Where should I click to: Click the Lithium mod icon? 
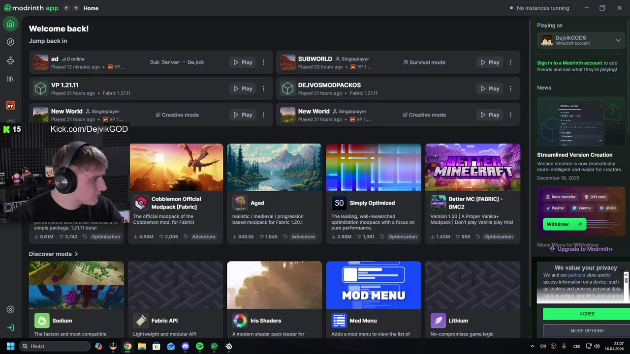click(438, 321)
